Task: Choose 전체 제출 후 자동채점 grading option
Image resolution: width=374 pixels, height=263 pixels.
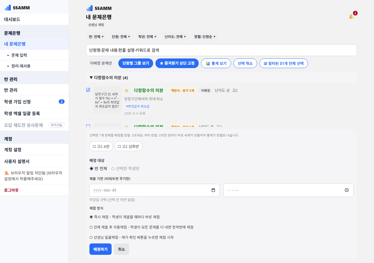Action: pyautogui.click(x=141, y=227)
